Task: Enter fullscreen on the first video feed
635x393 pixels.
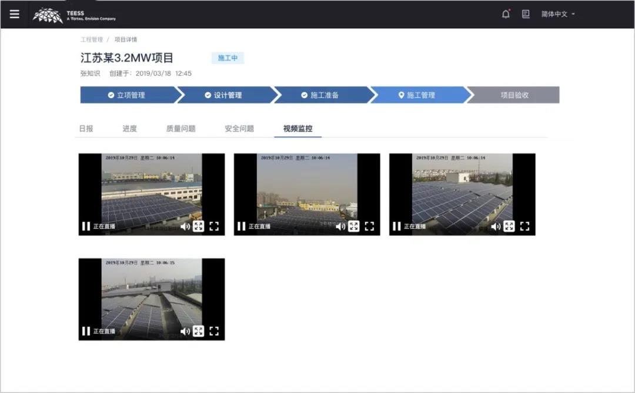Action: point(214,226)
